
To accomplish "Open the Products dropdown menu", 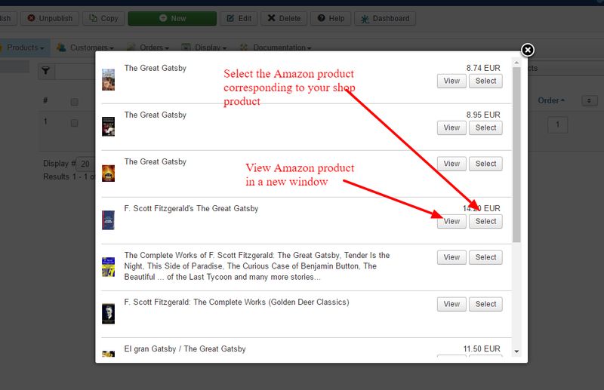I will [x=25, y=48].
